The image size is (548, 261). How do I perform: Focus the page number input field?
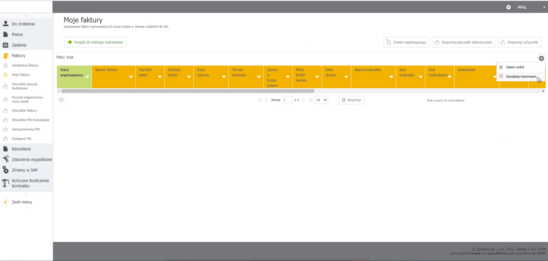(x=288, y=100)
